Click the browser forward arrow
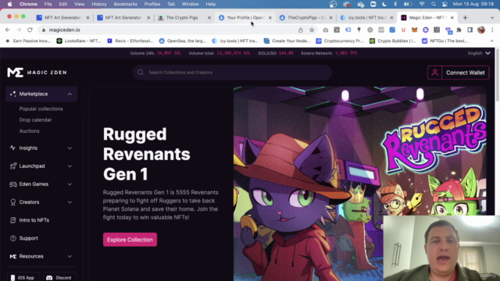 pos(19,30)
